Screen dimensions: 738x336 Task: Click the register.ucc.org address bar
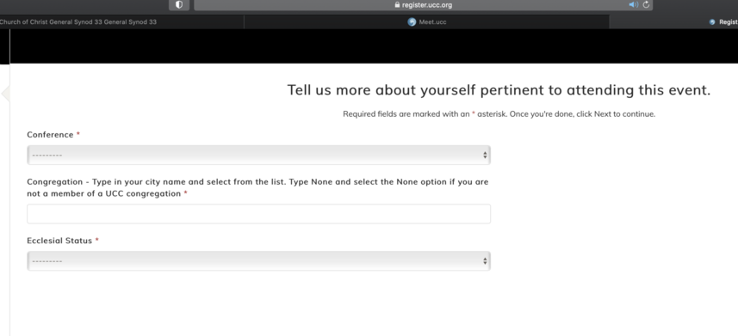423,5
